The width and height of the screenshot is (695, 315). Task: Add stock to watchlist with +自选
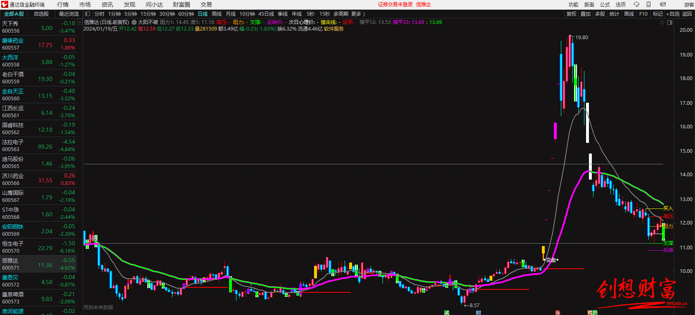pos(672,14)
